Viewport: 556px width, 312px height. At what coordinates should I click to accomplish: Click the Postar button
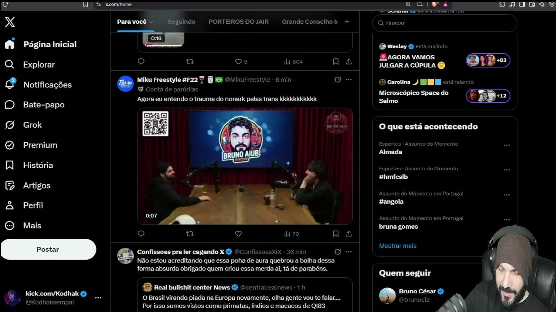[48, 250]
